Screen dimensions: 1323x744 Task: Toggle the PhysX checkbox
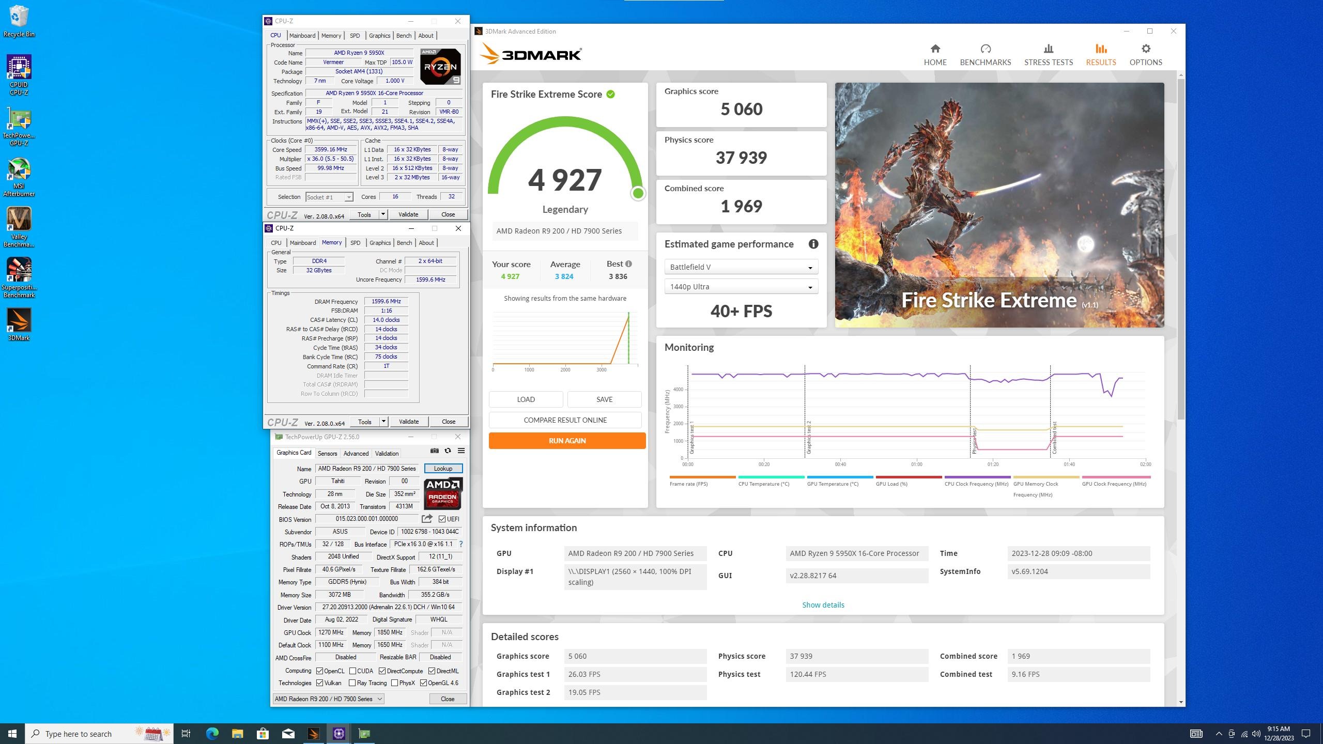(394, 683)
